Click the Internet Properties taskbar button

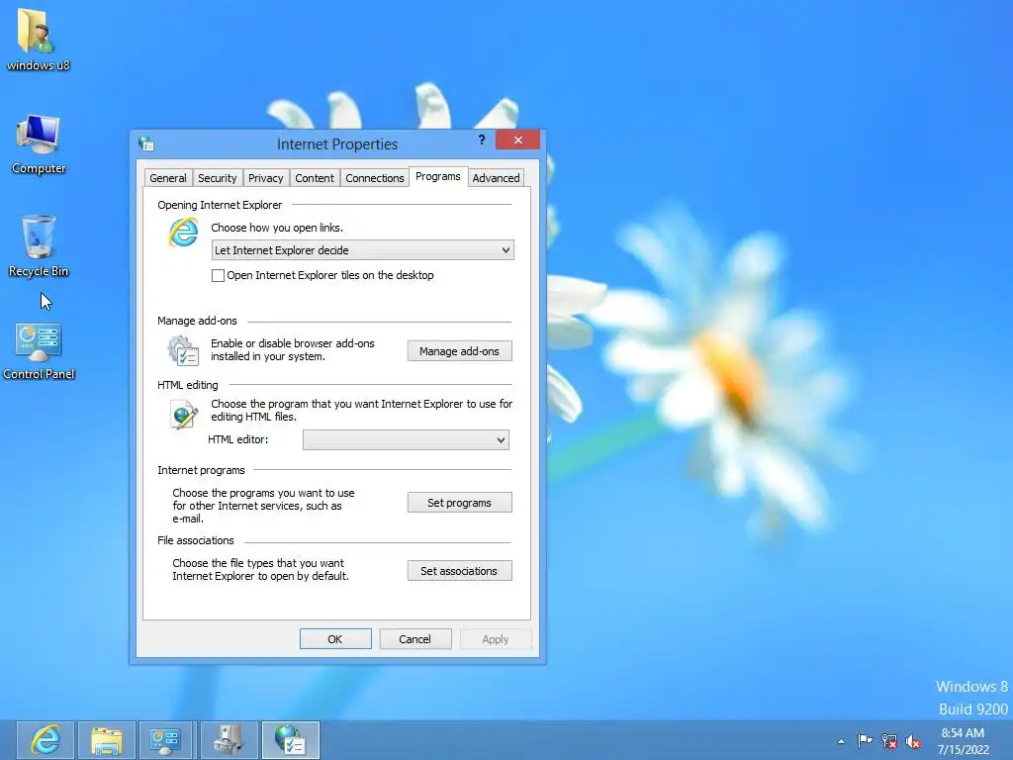pyautogui.click(x=290, y=740)
